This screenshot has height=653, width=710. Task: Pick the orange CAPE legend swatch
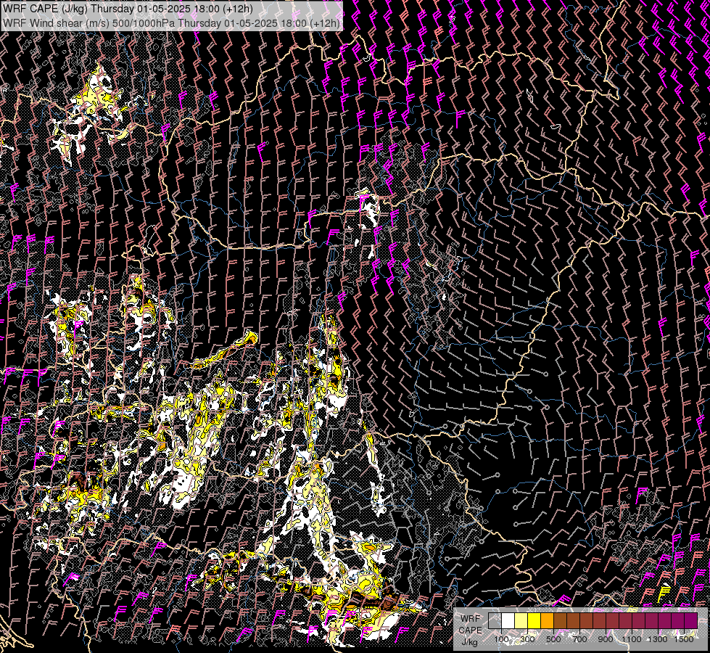pyautogui.click(x=547, y=620)
